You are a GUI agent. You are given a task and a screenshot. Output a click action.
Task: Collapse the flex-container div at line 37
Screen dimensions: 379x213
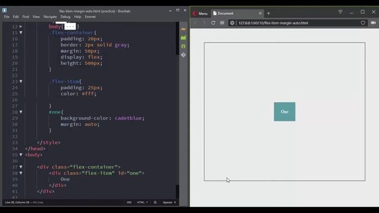pos(21,167)
